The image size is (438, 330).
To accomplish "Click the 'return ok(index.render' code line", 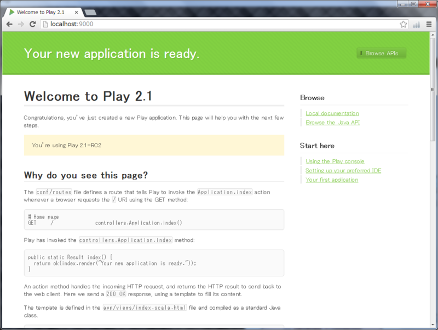I will [115, 263].
